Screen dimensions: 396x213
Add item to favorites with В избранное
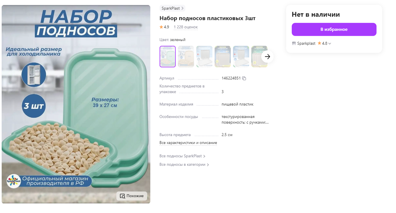coord(334,29)
